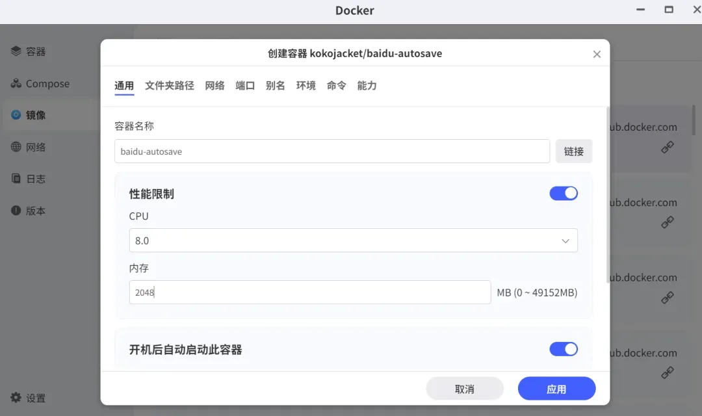Open 版本 info in the sidebar
This screenshot has height=416, width=702.
point(29,211)
